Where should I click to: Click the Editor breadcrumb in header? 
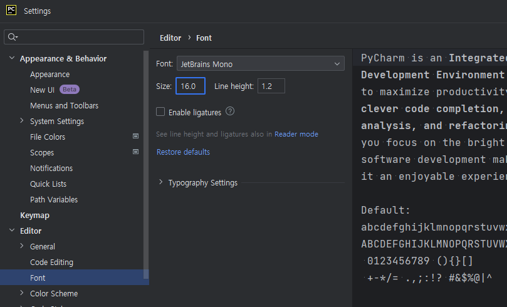coord(170,38)
